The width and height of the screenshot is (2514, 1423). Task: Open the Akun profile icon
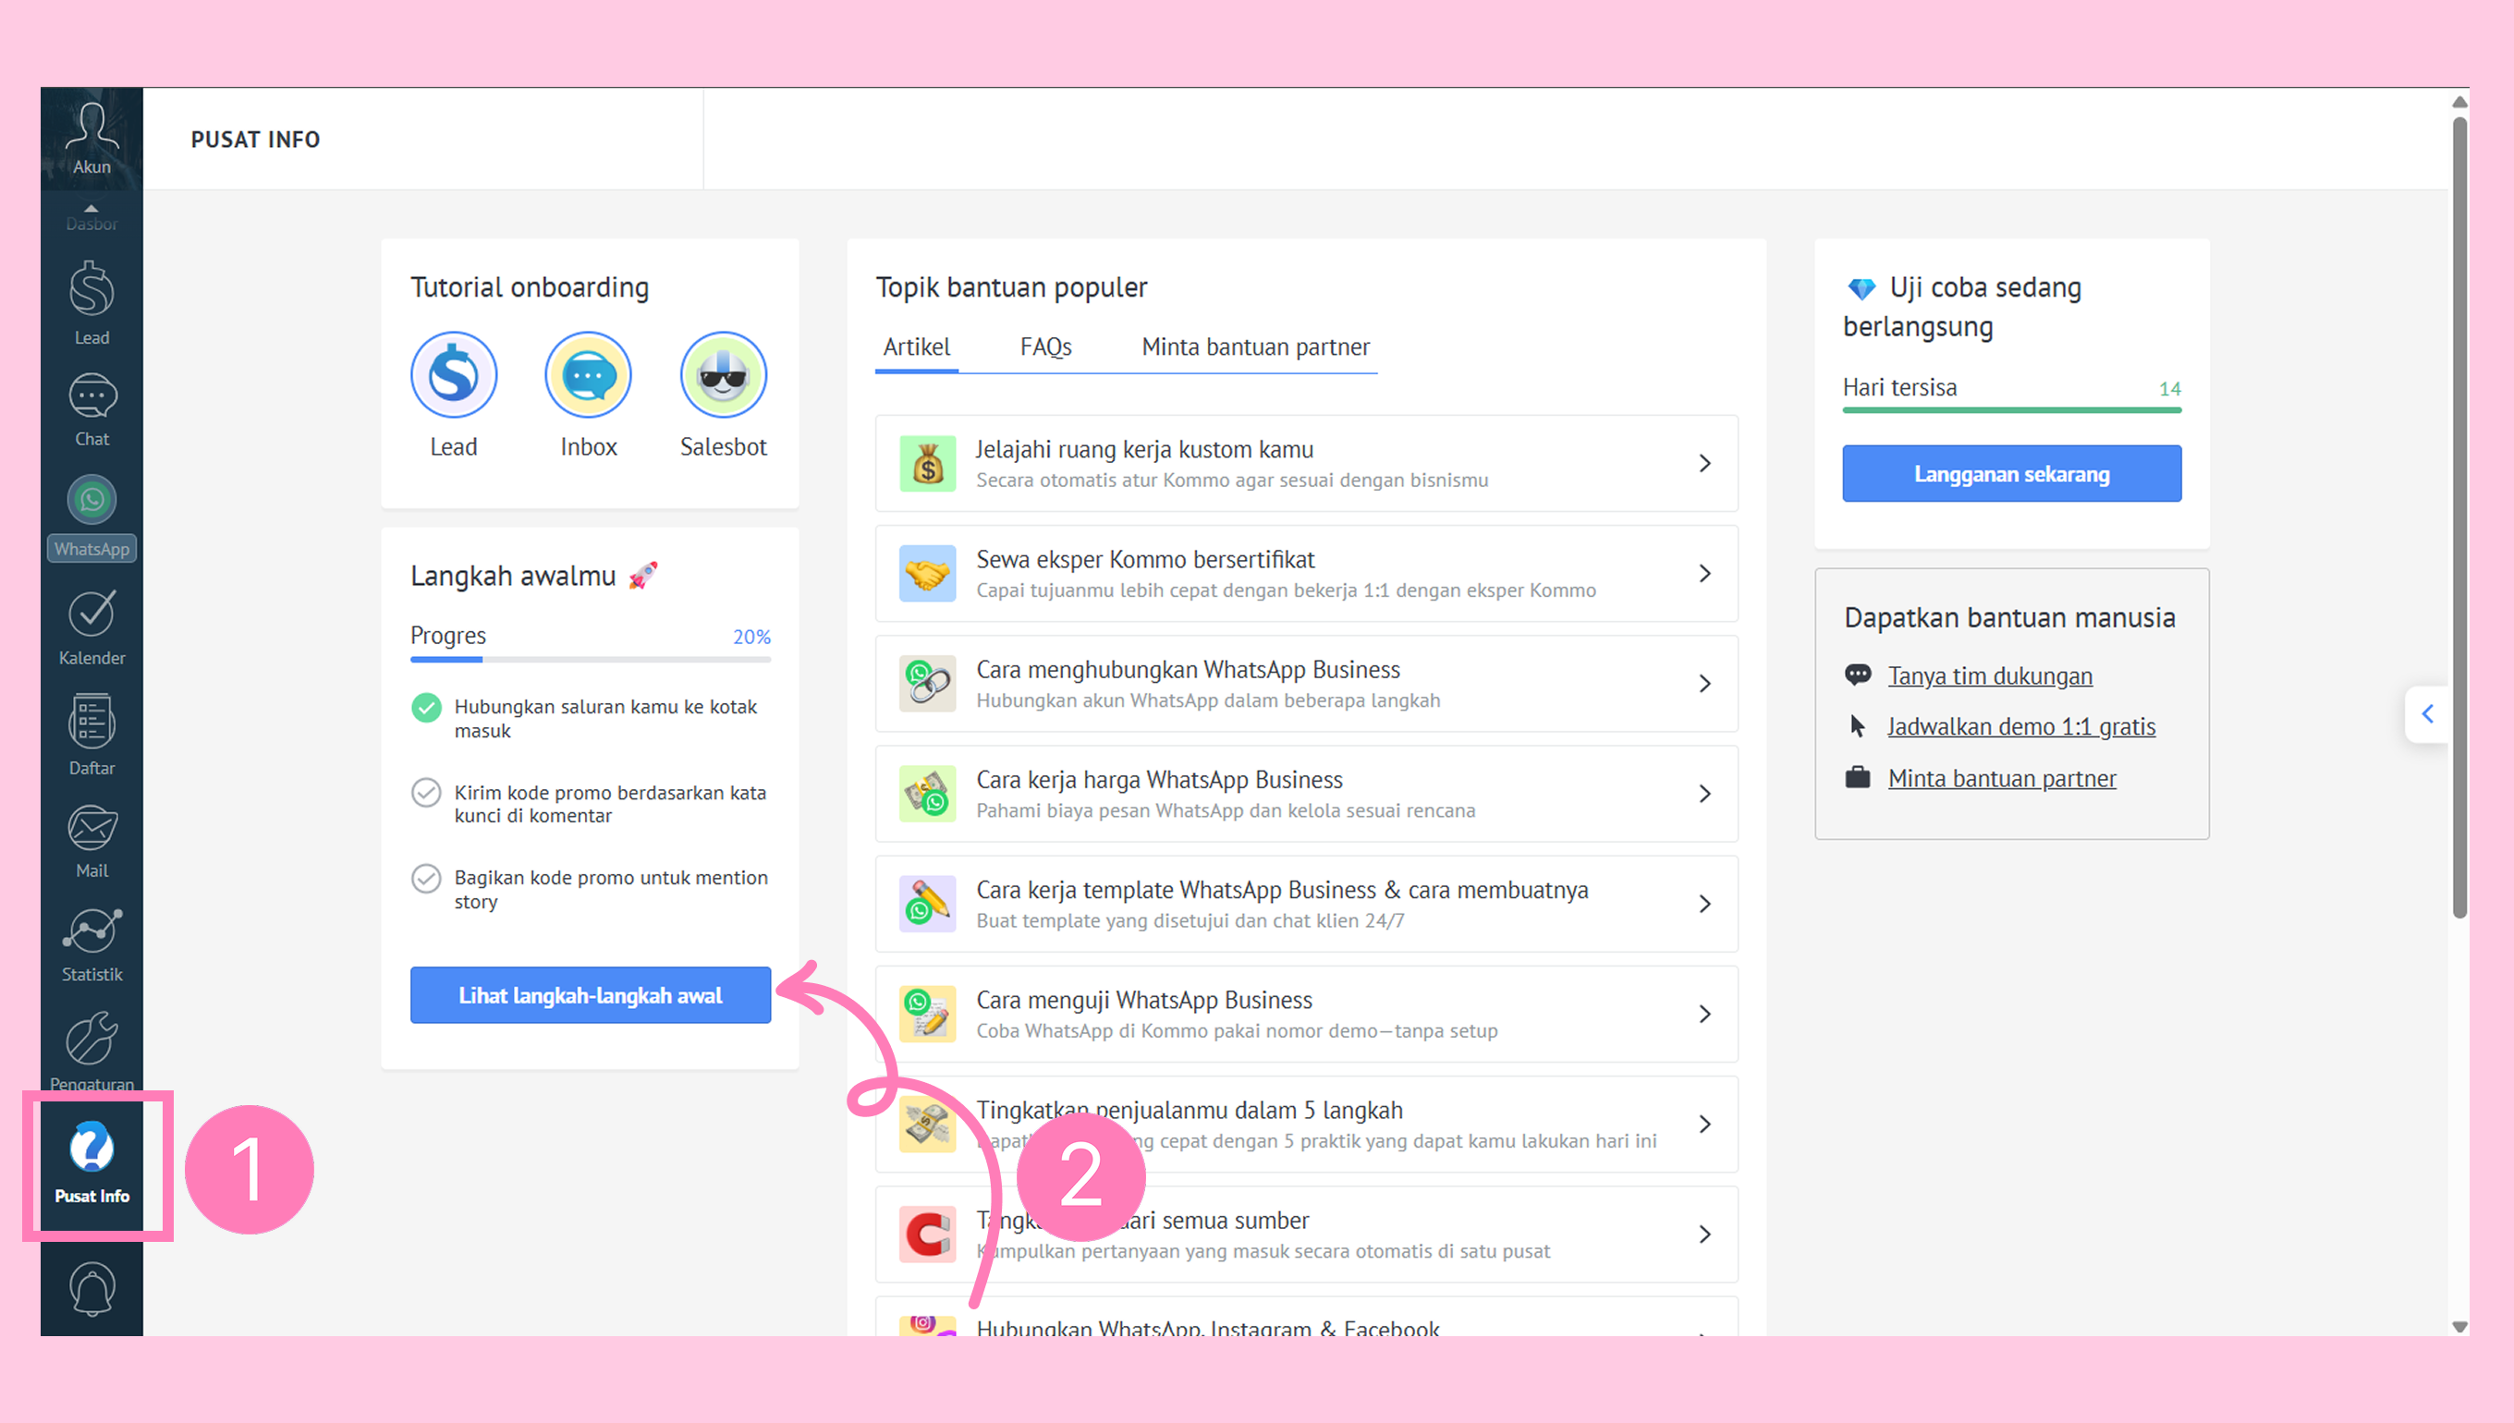coord(92,139)
